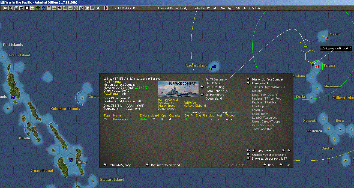Click Return to Sydney
354x188 pixels.
click(x=120, y=165)
